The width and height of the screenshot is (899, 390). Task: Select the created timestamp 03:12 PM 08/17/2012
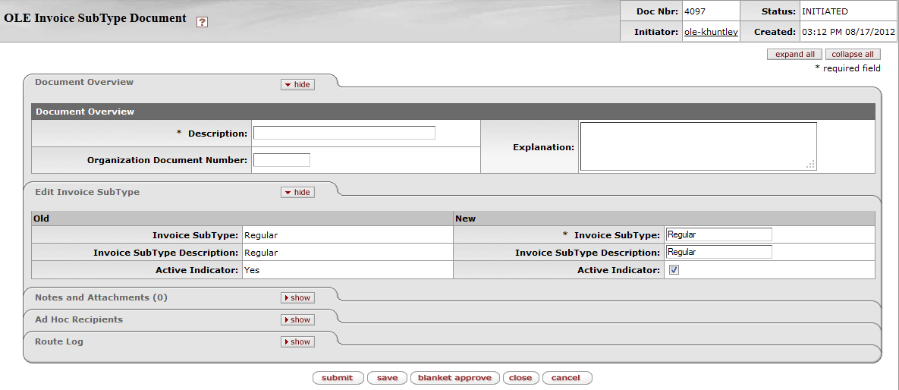848,32
